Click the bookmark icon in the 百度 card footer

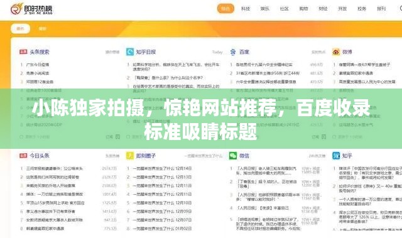click(x=324, y=137)
